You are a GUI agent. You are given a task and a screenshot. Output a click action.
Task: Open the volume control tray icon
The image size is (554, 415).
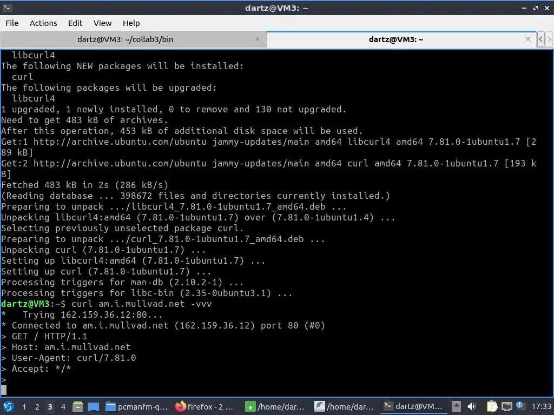click(x=472, y=406)
